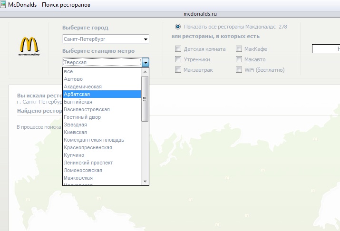Open the city dropdown showing Санкт-Петербург
Viewport: 340px width, 231px height.
106,39
